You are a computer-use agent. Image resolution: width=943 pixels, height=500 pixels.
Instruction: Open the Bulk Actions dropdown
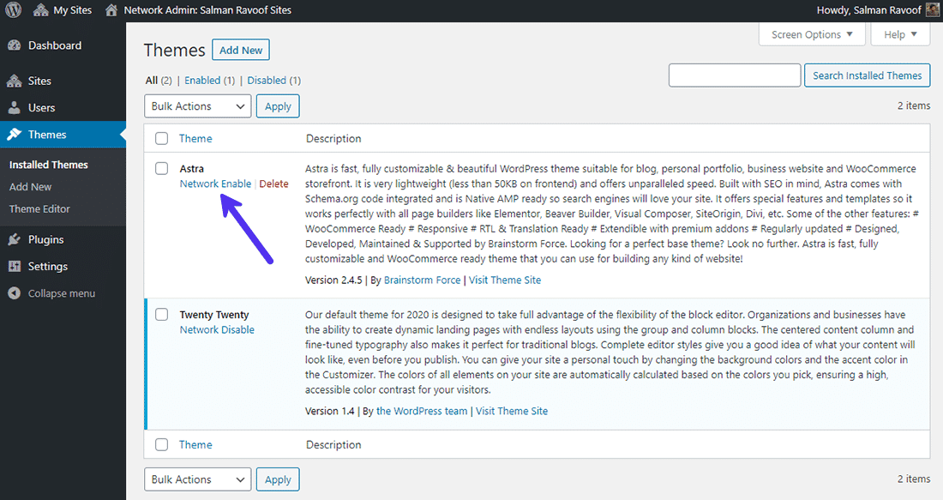click(197, 105)
